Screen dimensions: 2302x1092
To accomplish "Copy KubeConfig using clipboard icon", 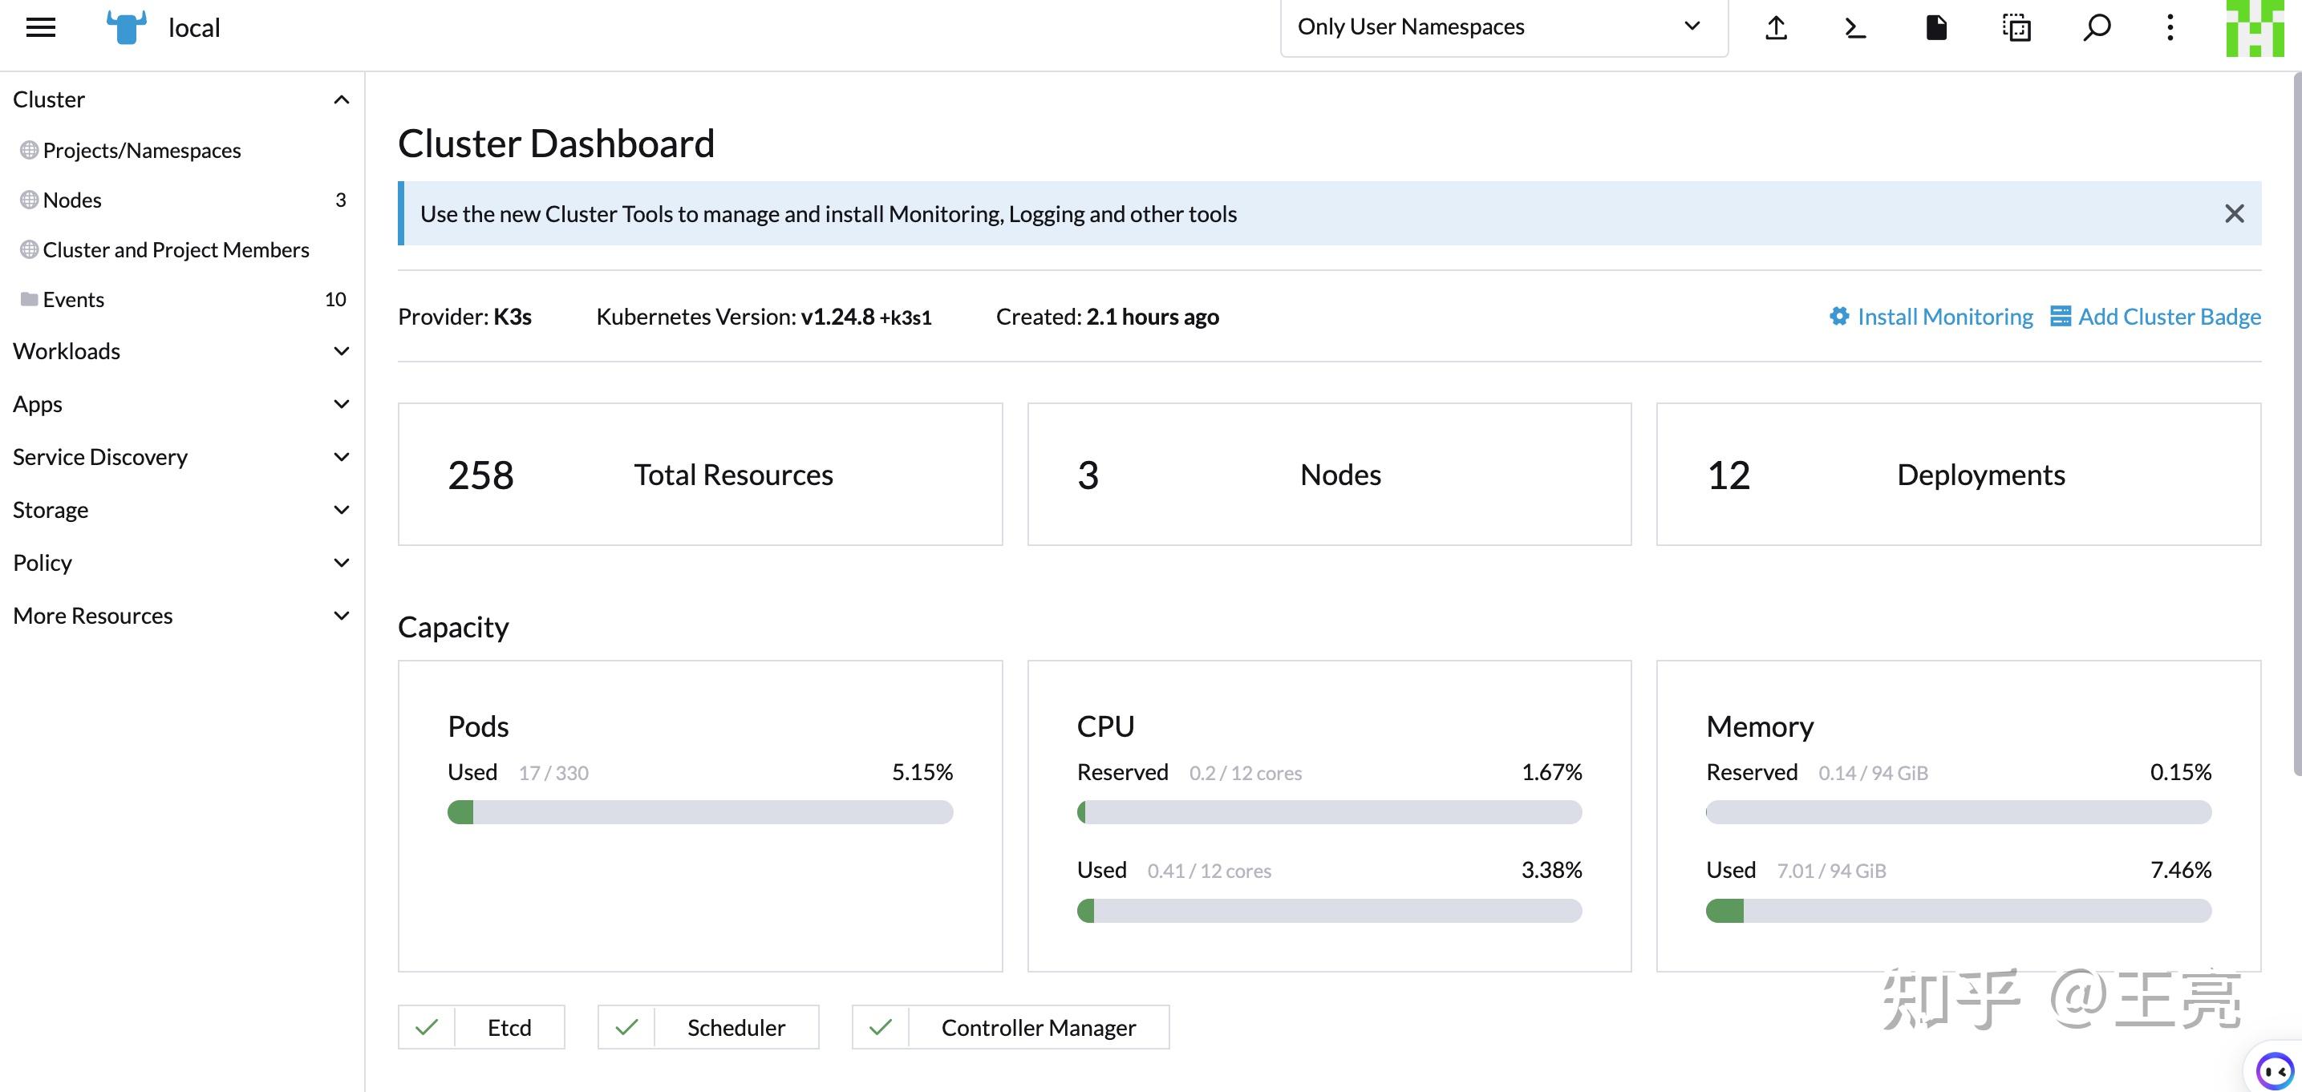I will pyautogui.click(x=2016, y=28).
